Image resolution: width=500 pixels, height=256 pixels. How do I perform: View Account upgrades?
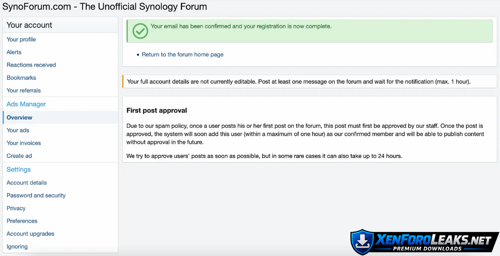(x=30, y=234)
